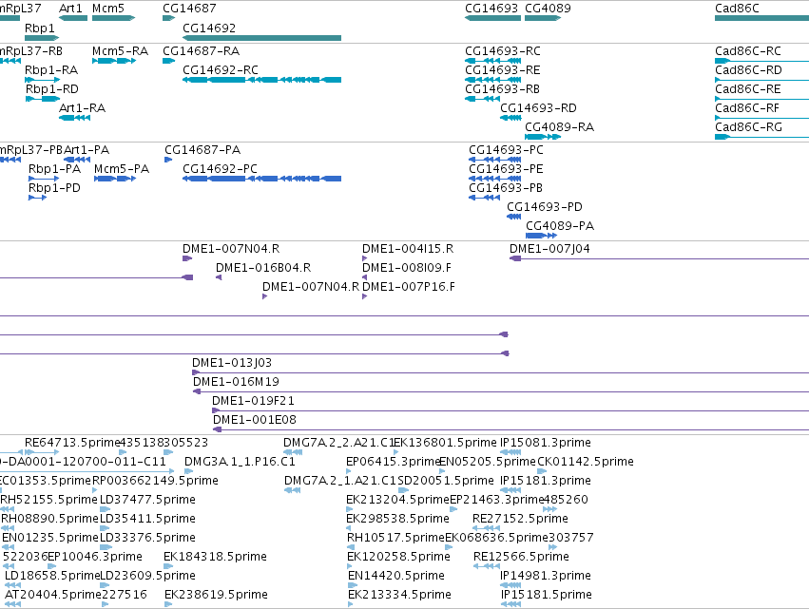Click the CG14693-PB protein label
Image resolution: width=809 pixels, height=609 pixels.
coord(506,188)
